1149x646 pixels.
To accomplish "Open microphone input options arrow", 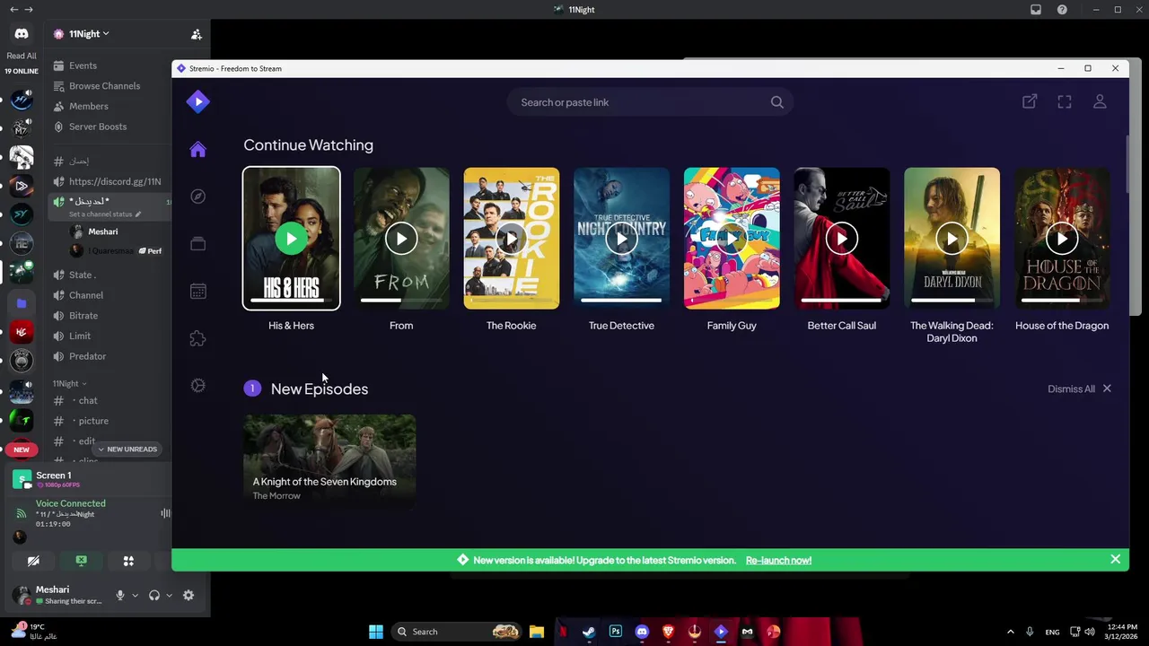I will tap(135, 595).
